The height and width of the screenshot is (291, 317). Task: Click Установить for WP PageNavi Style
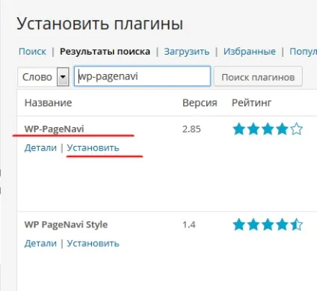point(93,243)
